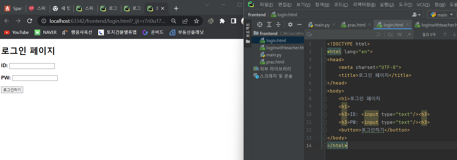Open the 보기(V) menu
Screen dimensions: 457x160
pos(303,5)
